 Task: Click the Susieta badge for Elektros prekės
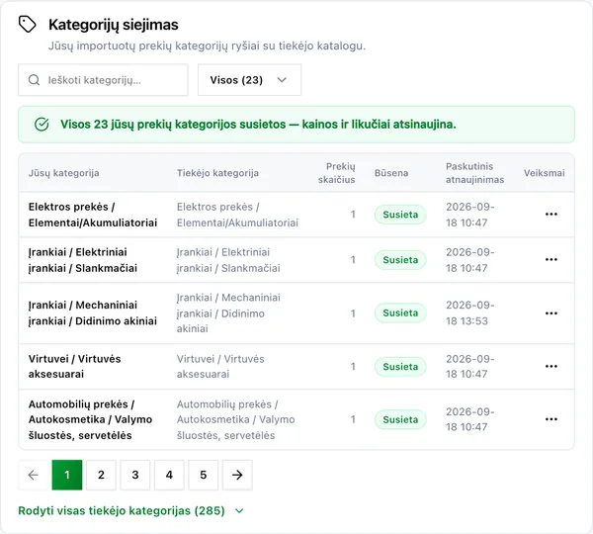(x=400, y=215)
